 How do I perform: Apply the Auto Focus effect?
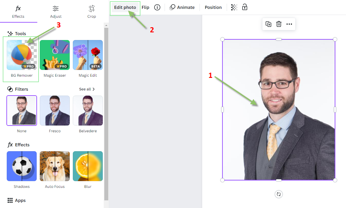pyautogui.click(x=54, y=166)
